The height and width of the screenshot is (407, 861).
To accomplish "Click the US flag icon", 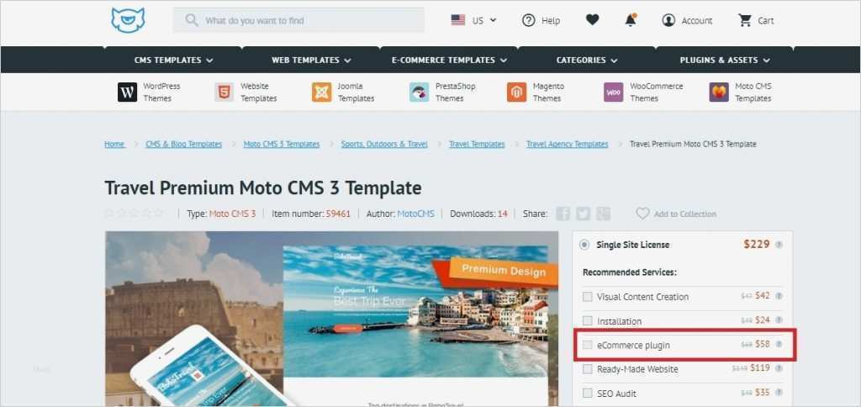I will coord(458,20).
